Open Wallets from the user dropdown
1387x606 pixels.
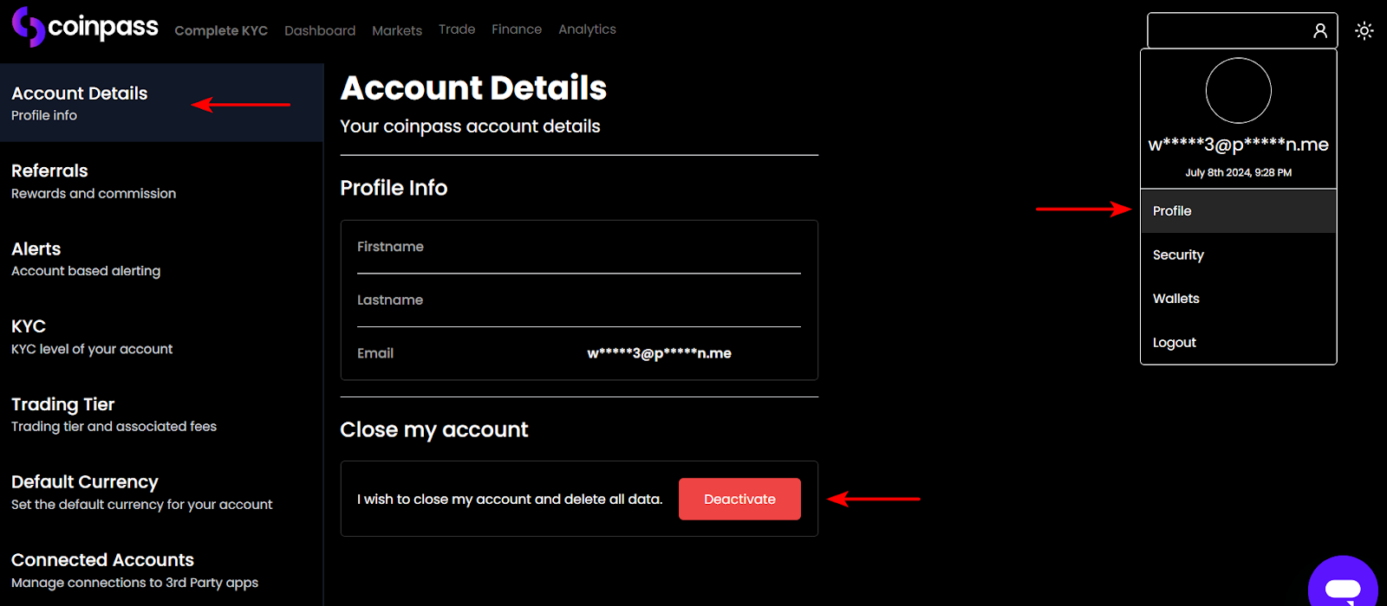pyautogui.click(x=1176, y=299)
